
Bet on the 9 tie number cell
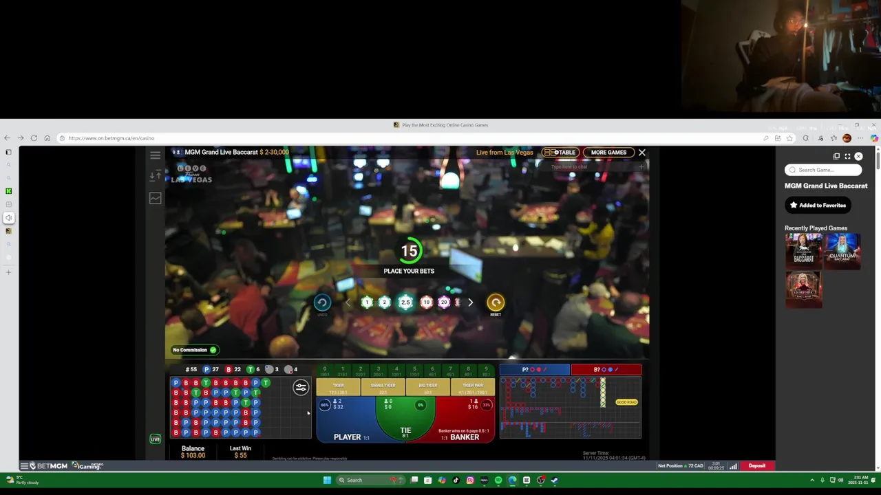486,371
